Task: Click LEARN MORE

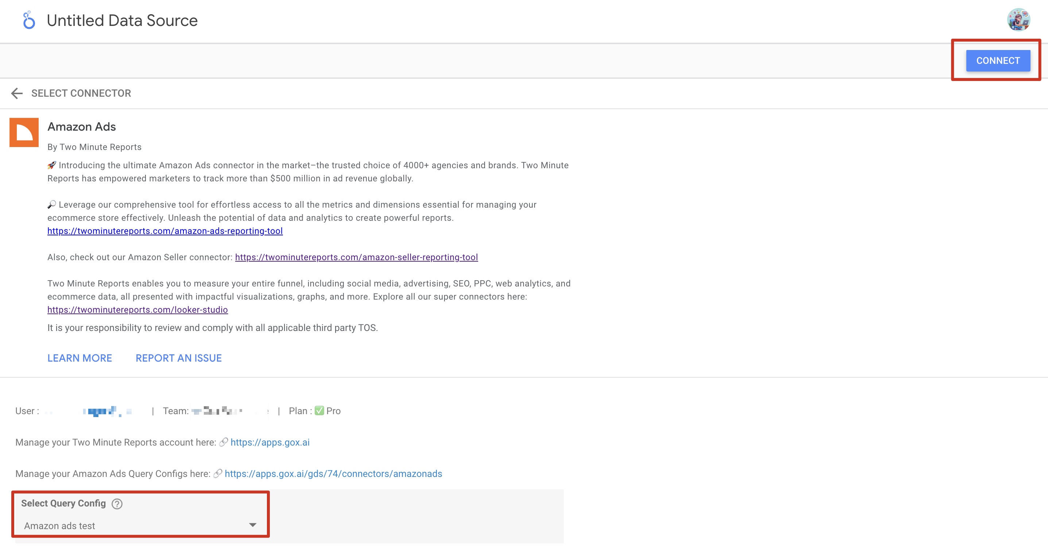Action: 80,358
